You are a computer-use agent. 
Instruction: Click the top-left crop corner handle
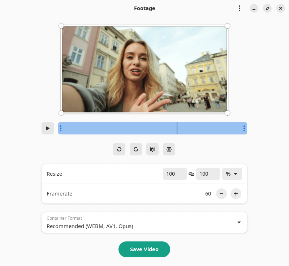(x=61, y=26)
